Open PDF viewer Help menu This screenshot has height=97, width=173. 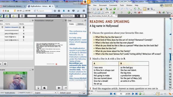coord(137,5)
